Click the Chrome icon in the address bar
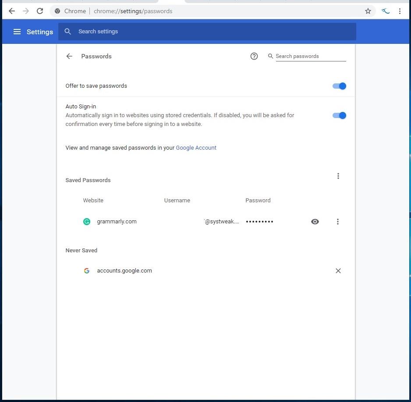Image resolution: width=411 pixels, height=402 pixels. point(57,11)
